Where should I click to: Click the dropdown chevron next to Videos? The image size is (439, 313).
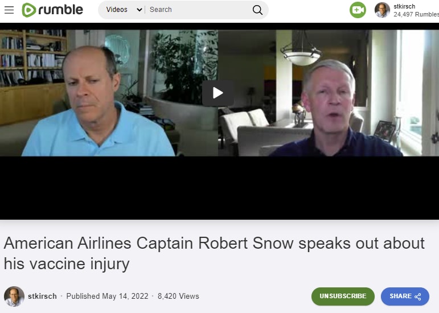pos(139,10)
